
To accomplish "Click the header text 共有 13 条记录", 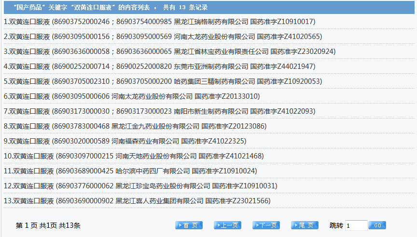I will tap(185, 7).
